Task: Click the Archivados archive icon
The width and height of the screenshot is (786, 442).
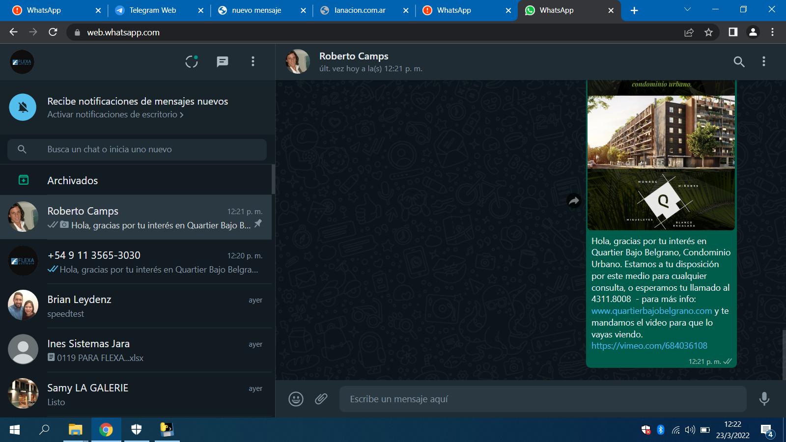Action: (x=23, y=180)
